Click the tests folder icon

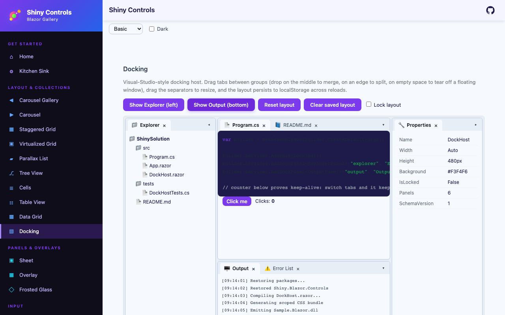(138, 184)
